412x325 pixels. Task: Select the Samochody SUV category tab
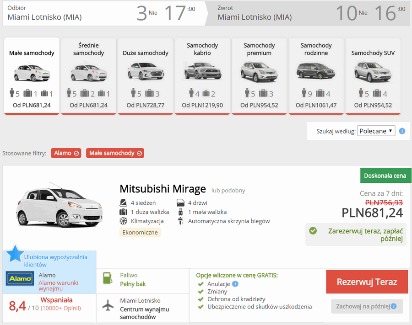(373, 76)
